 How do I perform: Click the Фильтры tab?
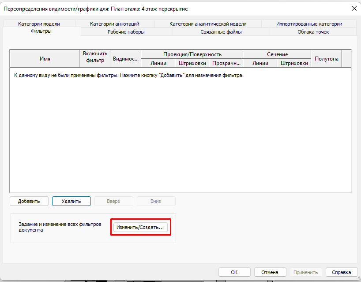(x=41, y=31)
